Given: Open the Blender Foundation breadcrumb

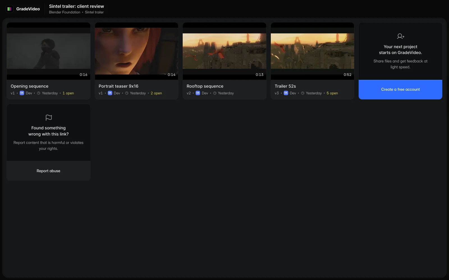Looking at the screenshot, I should [x=65, y=12].
